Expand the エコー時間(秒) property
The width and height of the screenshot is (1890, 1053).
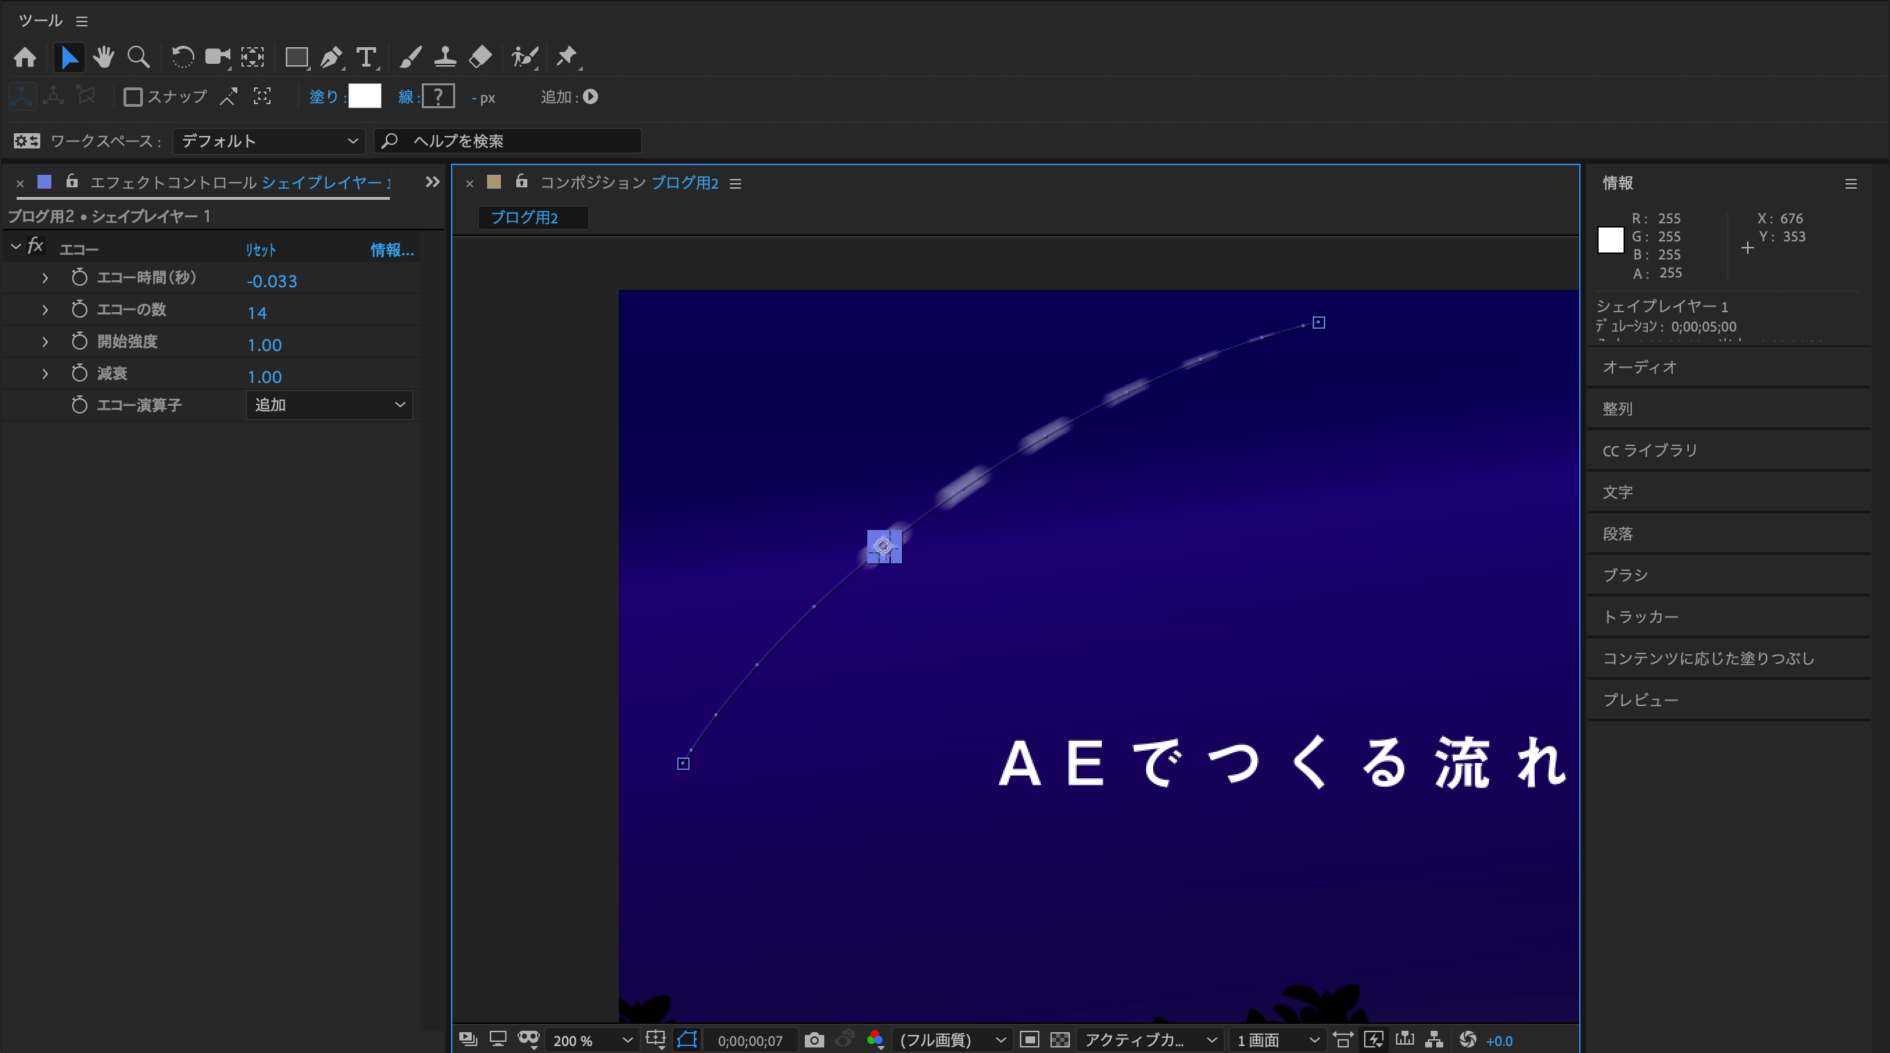coord(45,278)
